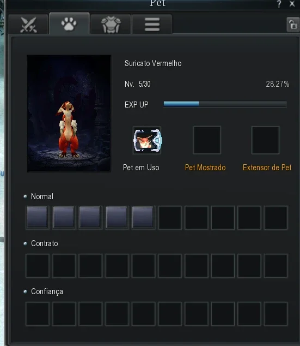Click the level text Nv. 5/30
Image resolution: width=300 pixels, height=346 pixels.
tap(138, 84)
